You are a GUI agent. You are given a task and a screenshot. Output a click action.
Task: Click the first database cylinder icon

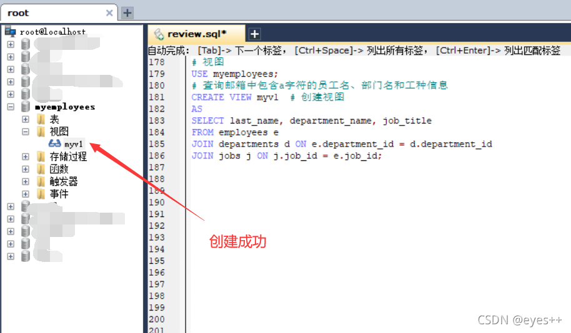point(26,44)
